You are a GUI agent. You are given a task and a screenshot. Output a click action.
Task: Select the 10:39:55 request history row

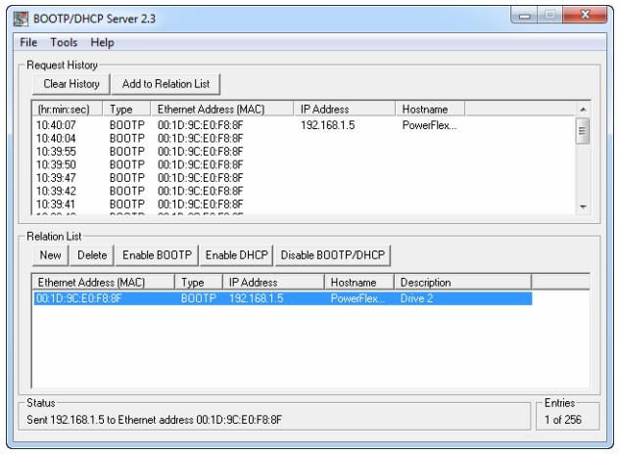coord(304,152)
